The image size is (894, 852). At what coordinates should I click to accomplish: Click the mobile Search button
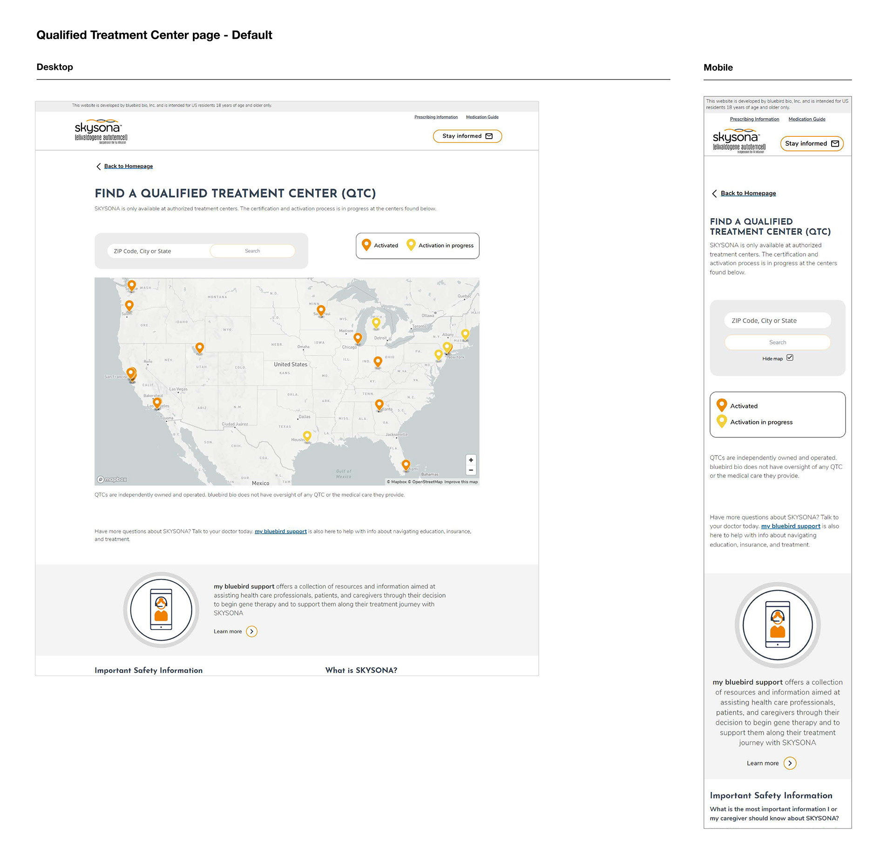(778, 342)
